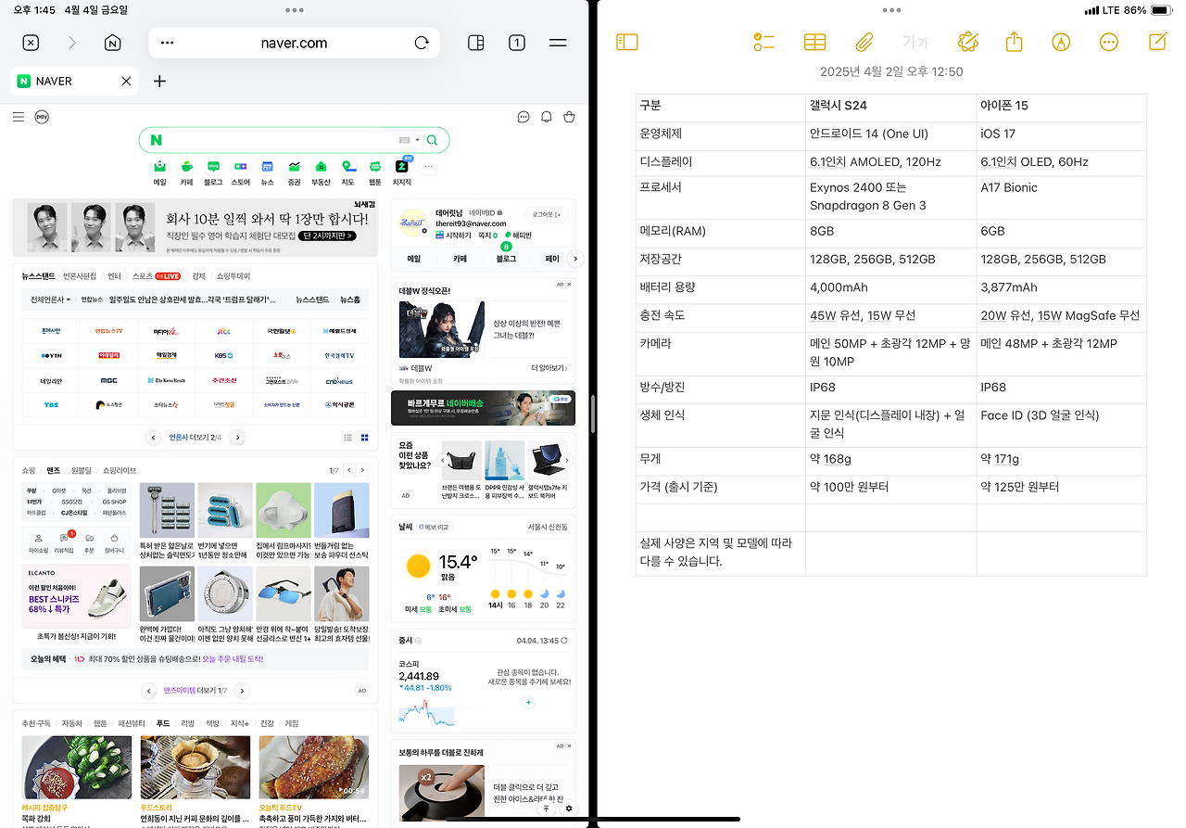This screenshot has width=1186, height=828.
Task: Open the browser main menu
Action: [x=558, y=43]
